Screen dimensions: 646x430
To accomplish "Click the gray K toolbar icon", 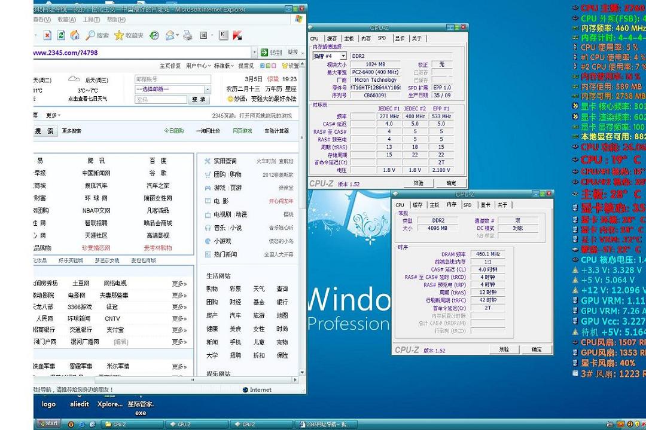I will tap(223, 35).
